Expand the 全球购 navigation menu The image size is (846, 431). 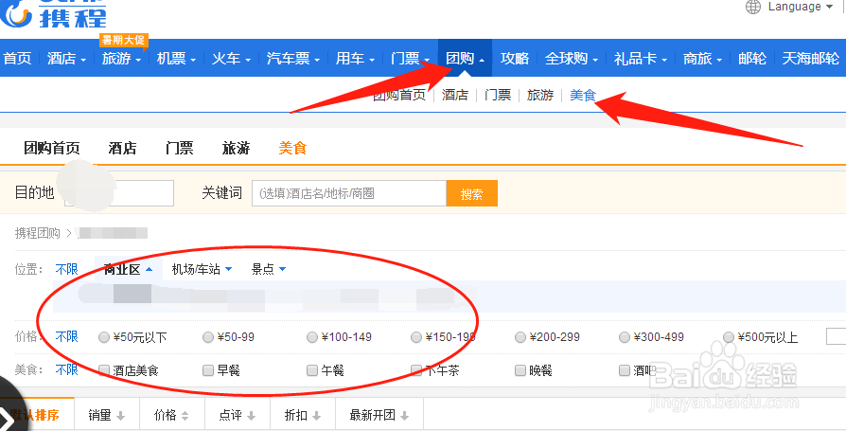572,59
